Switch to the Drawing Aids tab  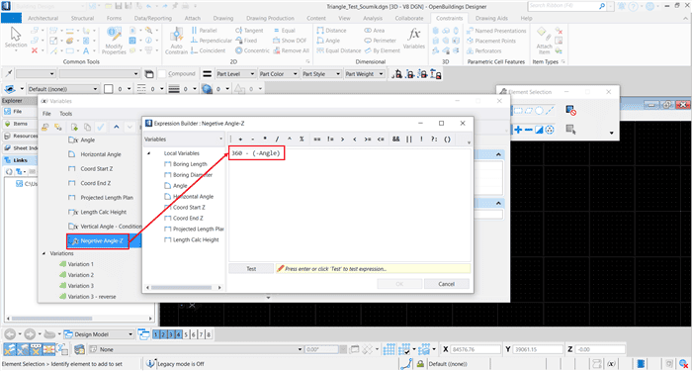tap(491, 18)
